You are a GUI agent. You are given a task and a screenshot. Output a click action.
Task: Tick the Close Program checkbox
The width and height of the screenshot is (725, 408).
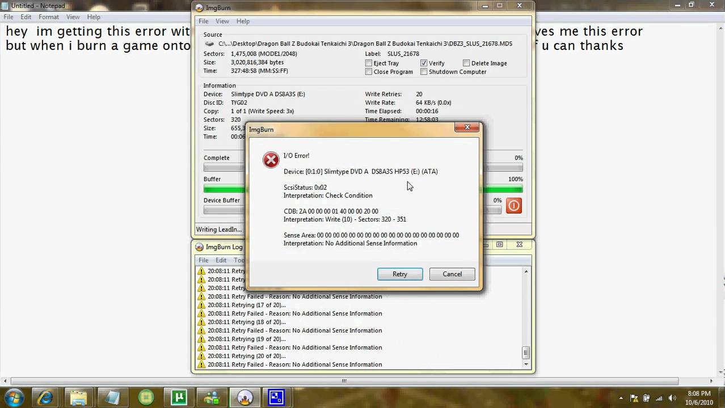(x=369, y=72)
